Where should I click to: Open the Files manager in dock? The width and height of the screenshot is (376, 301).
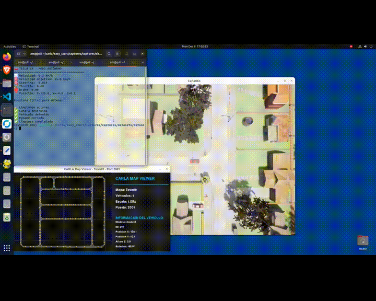click(x=7, y=83)
